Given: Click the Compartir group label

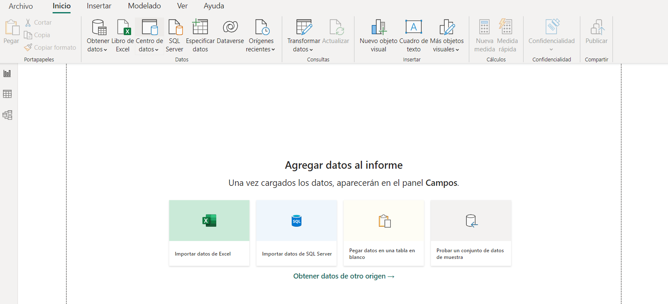Looking at the screenshot, I should [x=597, y=60].
